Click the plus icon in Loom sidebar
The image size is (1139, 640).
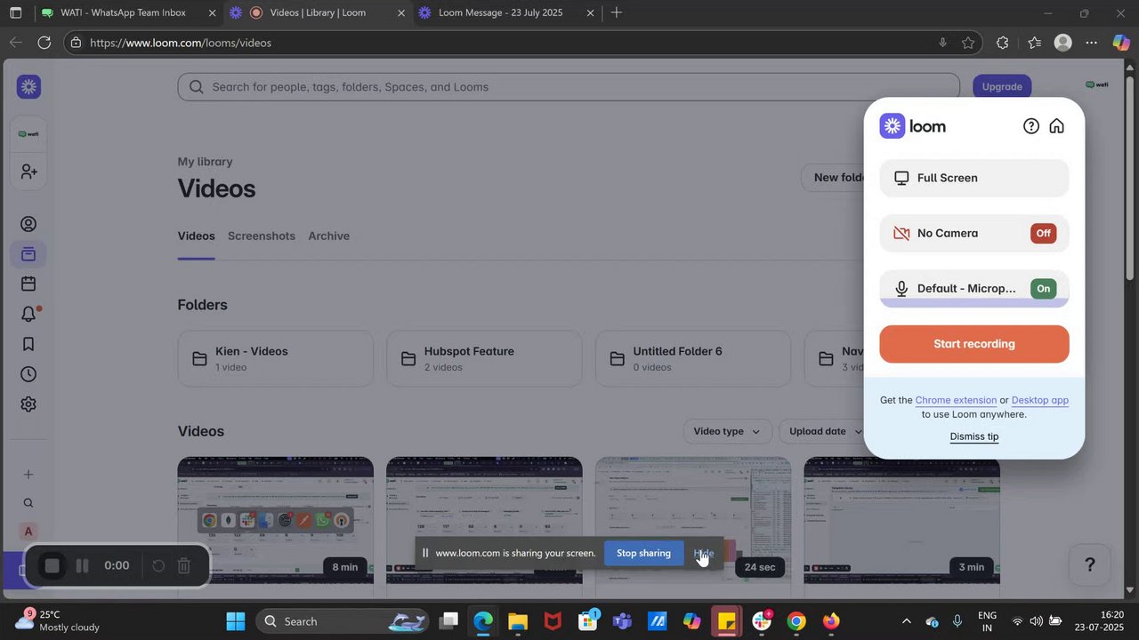(28, 475)
